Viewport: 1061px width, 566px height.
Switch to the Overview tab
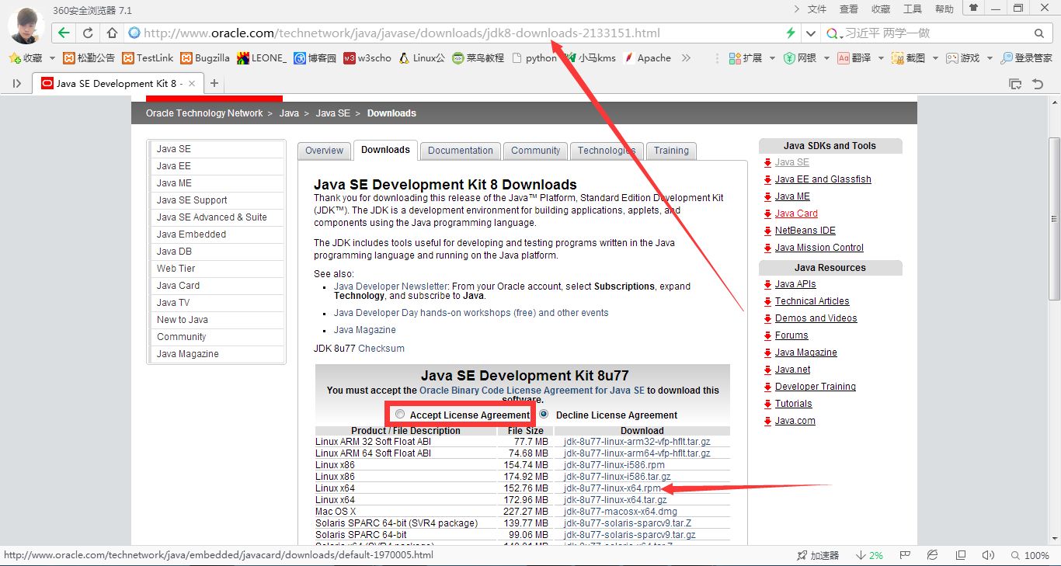324,151
